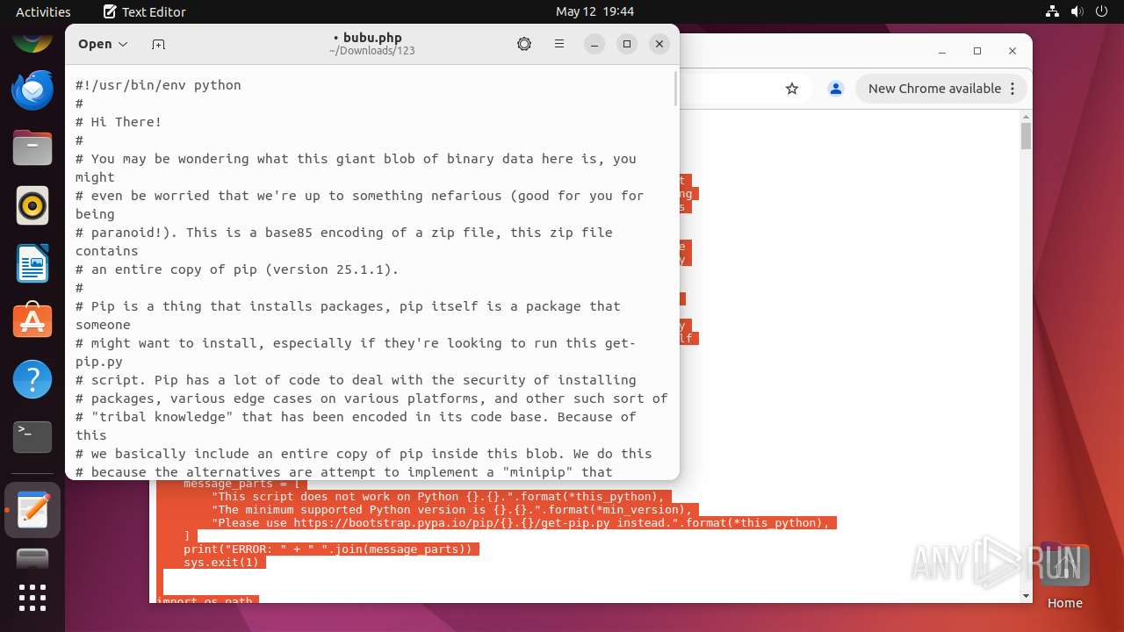Open Home folder desktop icon

click(x=1064, y=576)
